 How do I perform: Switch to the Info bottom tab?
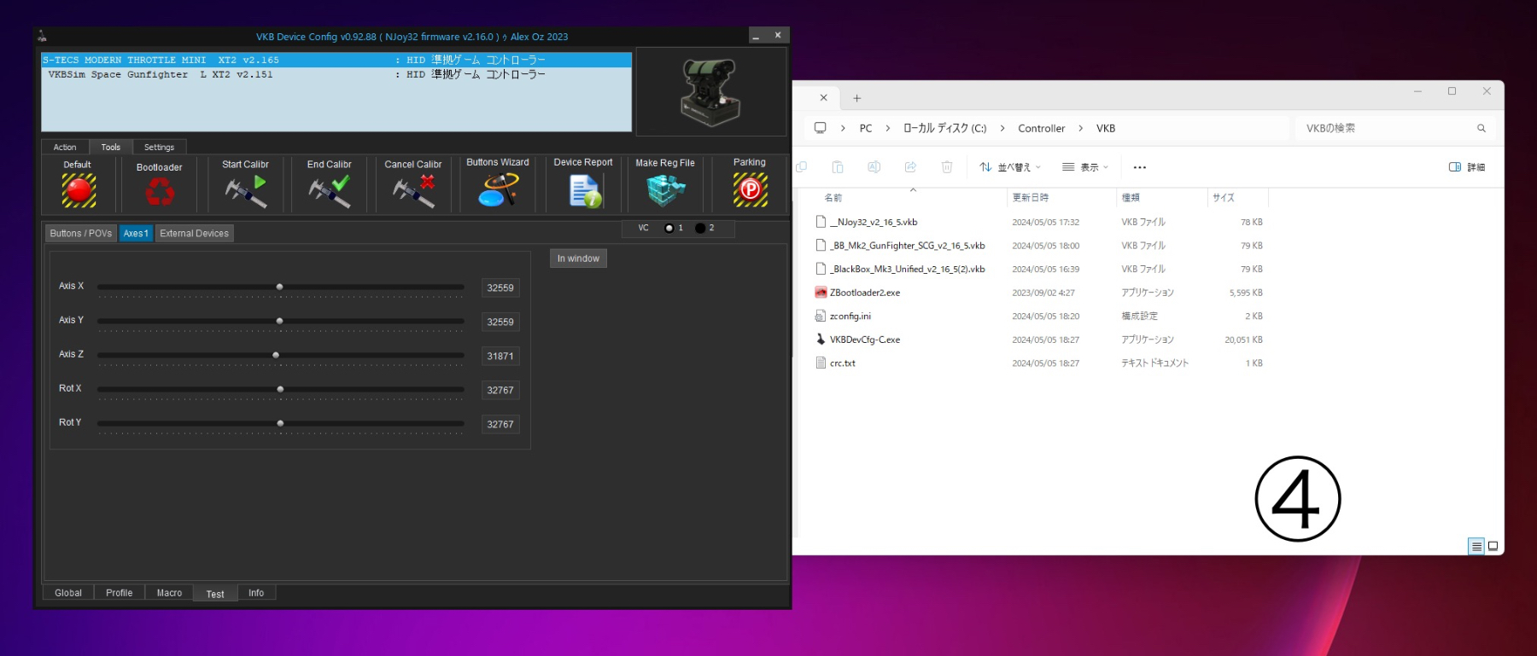point(256,593)
